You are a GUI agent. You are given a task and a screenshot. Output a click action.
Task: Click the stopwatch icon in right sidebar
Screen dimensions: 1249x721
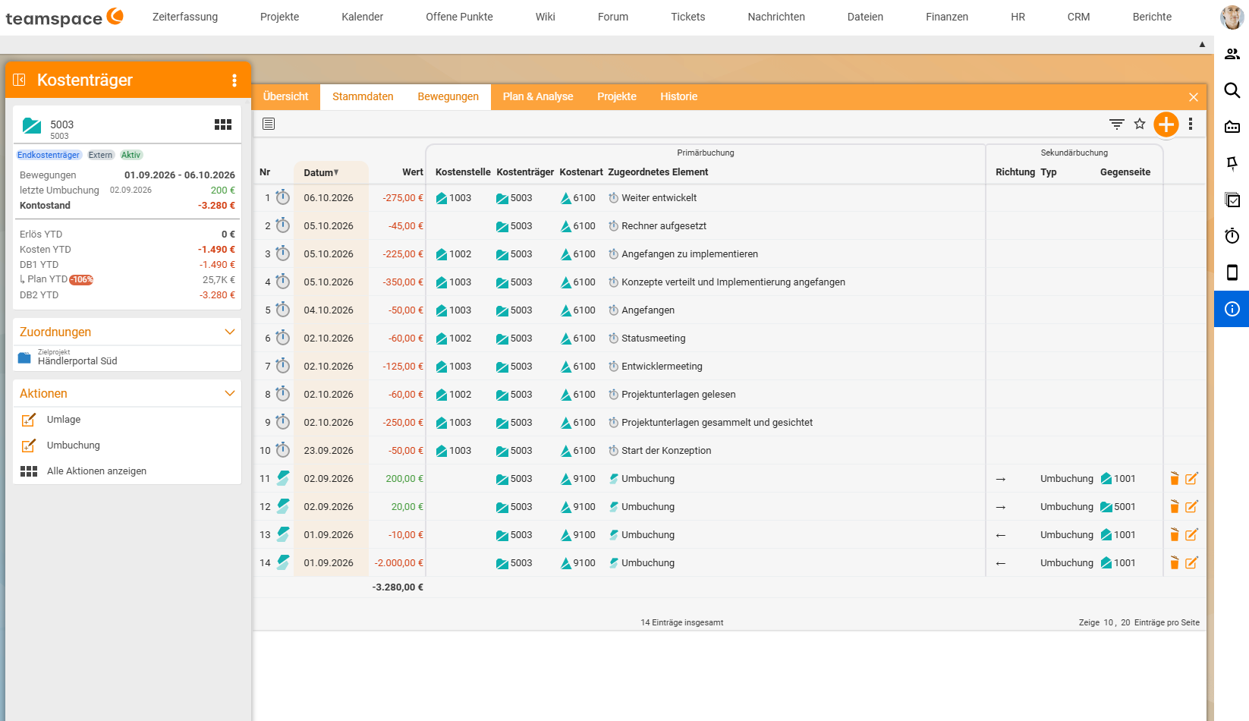coord(1232,236)
